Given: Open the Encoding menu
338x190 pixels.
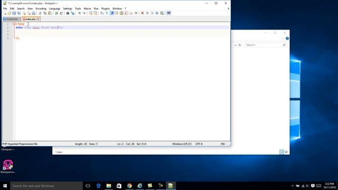Looking at the screenshot, I should 41,8.
